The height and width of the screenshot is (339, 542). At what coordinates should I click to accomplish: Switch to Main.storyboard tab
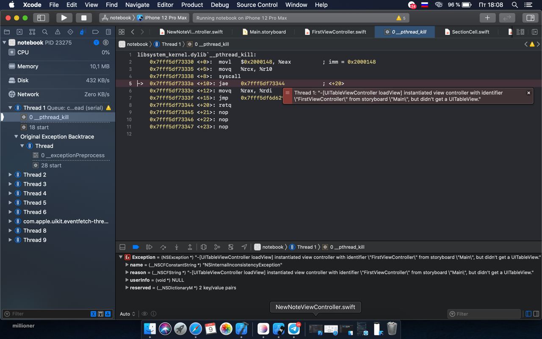tap(264, 32)
